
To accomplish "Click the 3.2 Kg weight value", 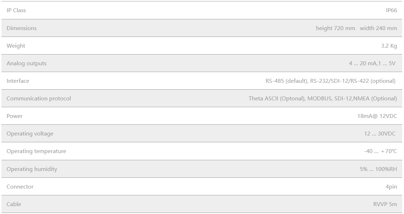I will 389,46.
